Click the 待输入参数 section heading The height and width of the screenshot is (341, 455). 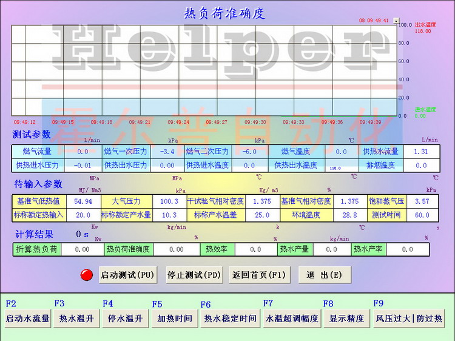(38, 184)
